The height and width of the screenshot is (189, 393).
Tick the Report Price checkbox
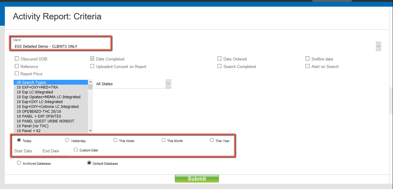[17, 73]
